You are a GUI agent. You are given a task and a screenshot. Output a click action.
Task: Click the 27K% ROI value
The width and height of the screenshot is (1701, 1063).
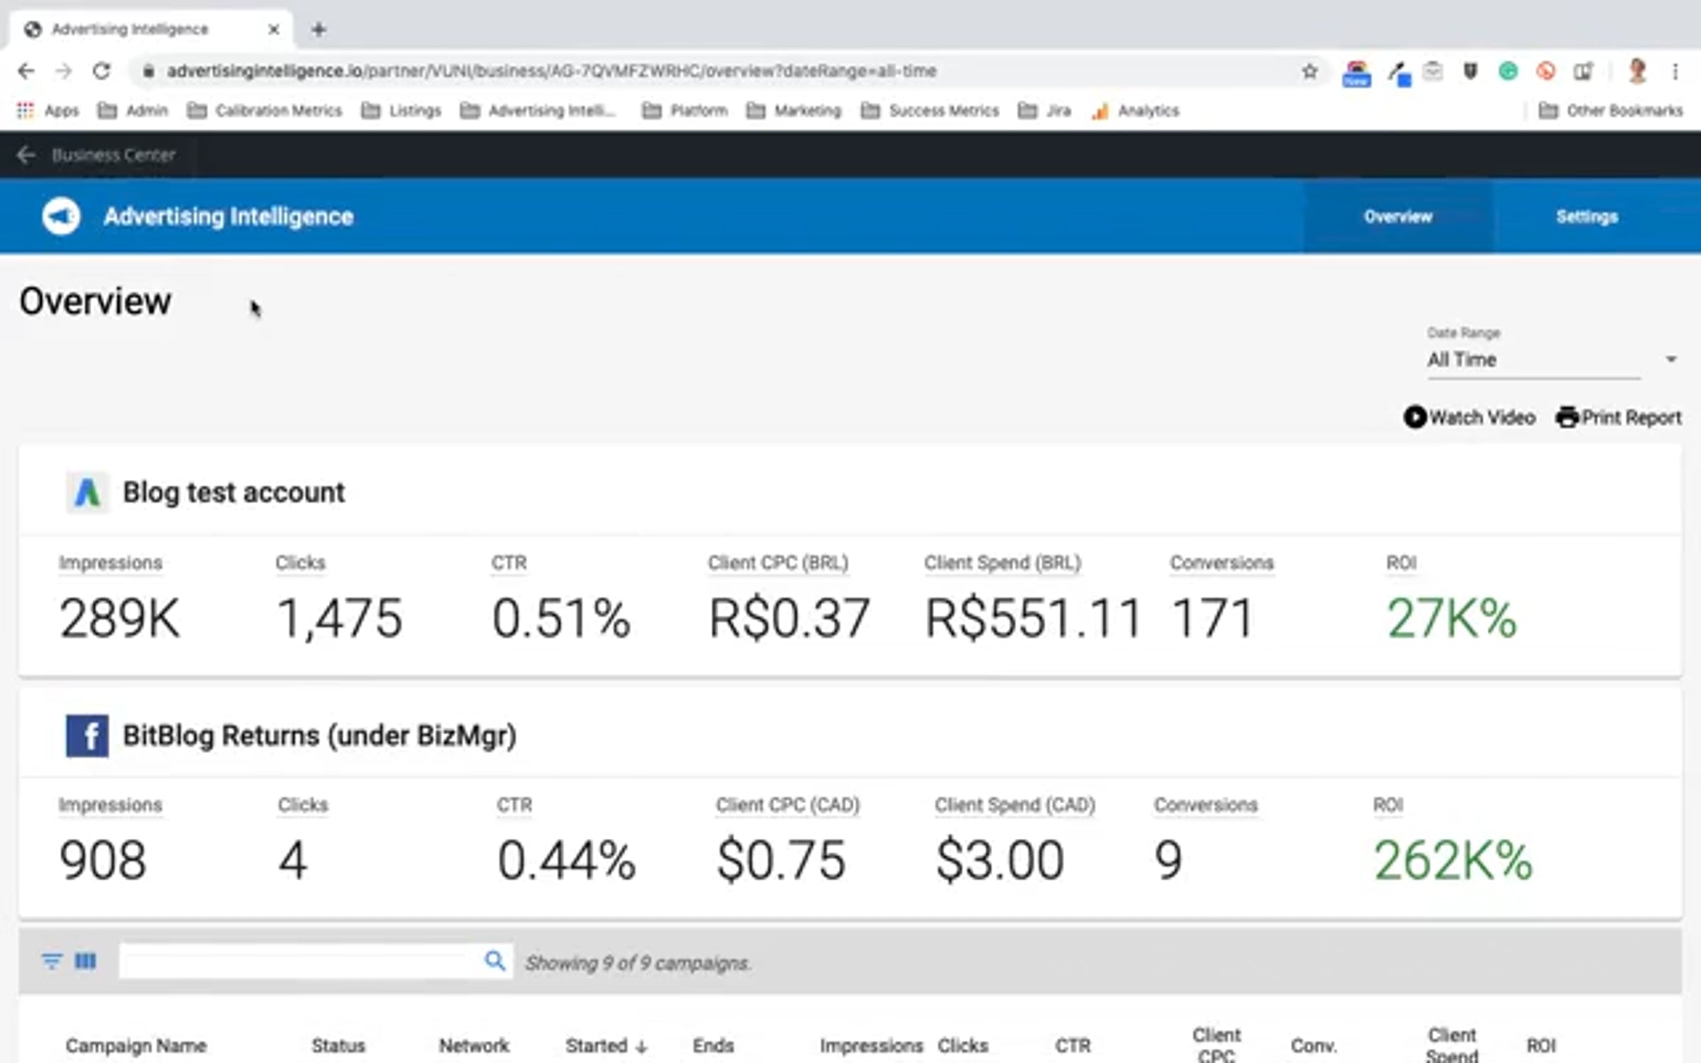(1452, 618)
